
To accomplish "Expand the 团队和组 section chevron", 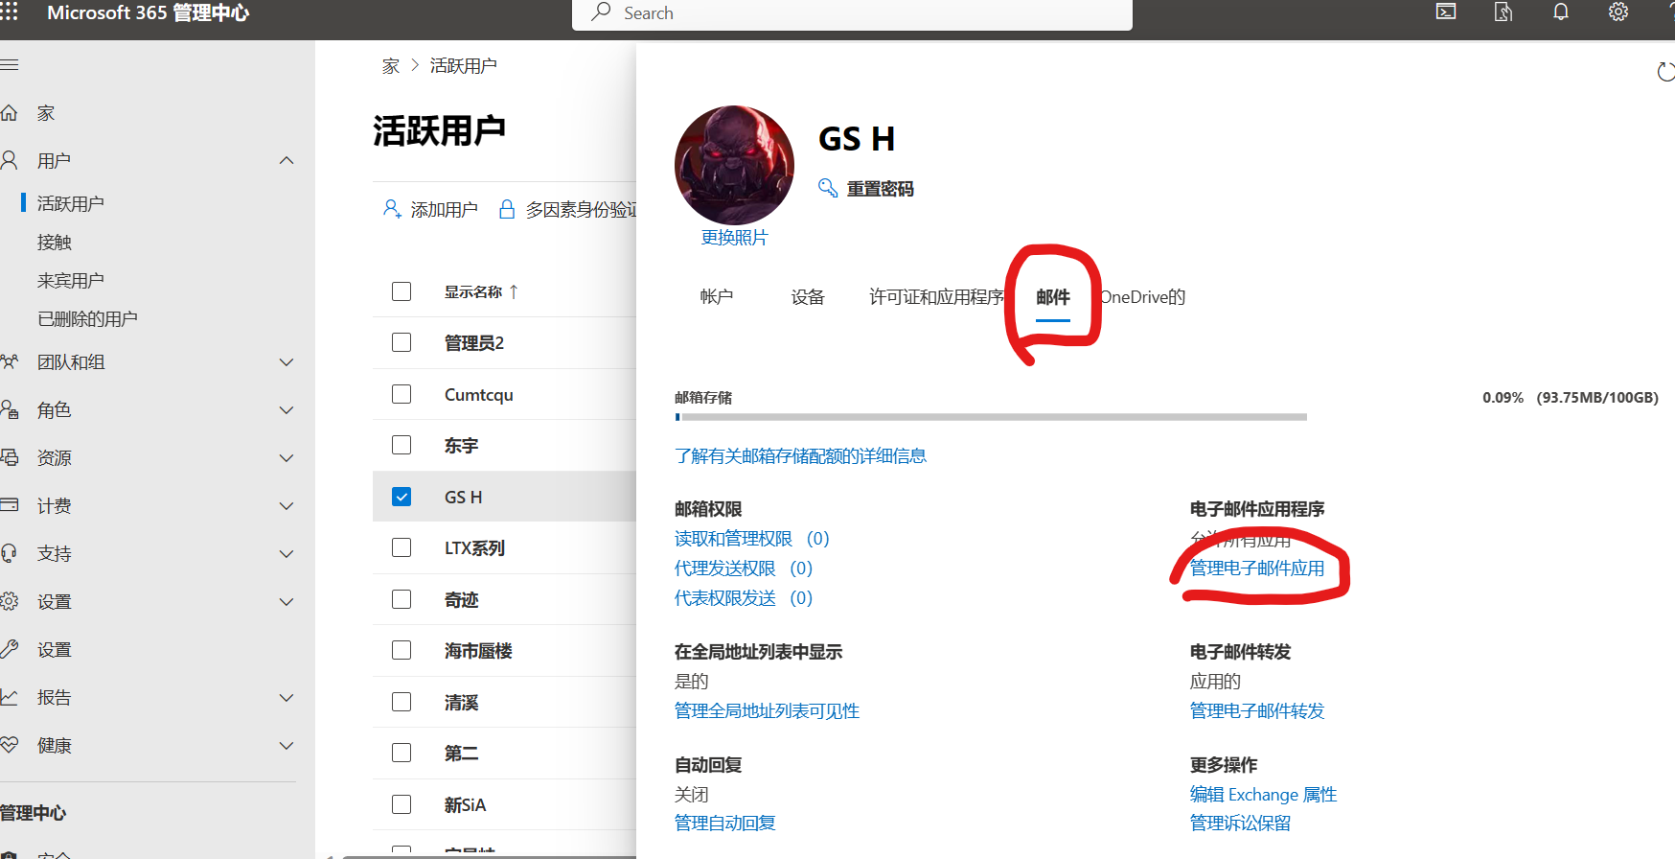I will point(287,362).
